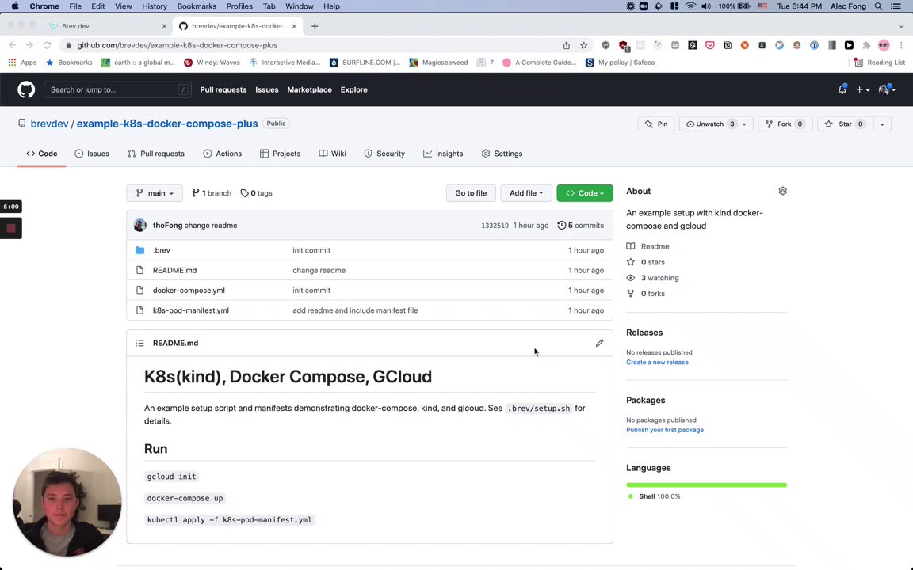The image size is (913, 570).
Task: Click the Unwatch button
Action: (709, 123)
